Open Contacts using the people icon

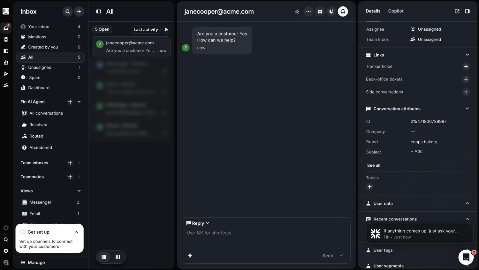[6, 85]
